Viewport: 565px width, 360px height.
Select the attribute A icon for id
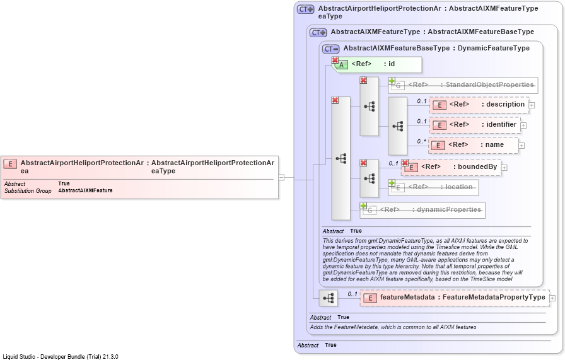tap(341, 65)
